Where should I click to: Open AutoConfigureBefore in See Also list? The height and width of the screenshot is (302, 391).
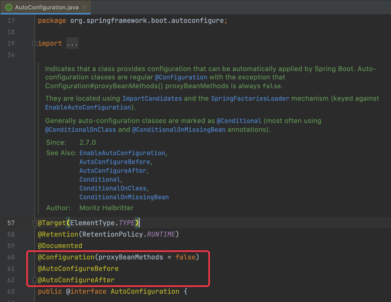pos(115,162)
